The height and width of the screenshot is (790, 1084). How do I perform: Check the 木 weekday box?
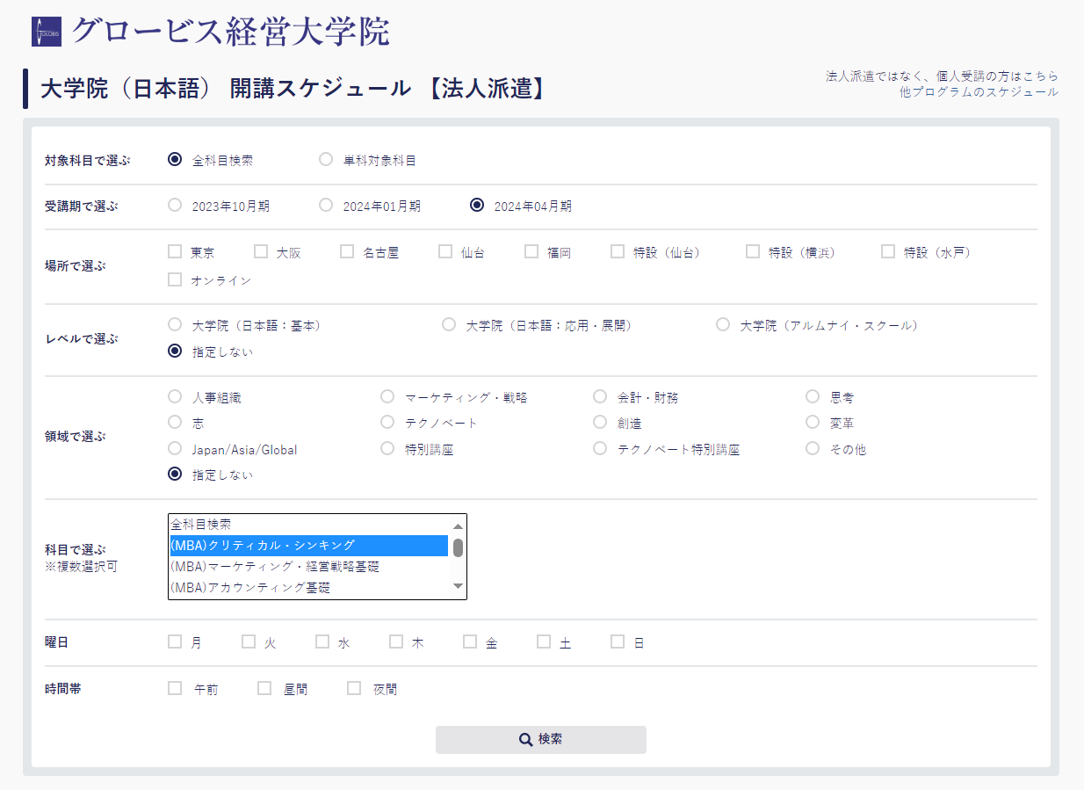point(396,641)
